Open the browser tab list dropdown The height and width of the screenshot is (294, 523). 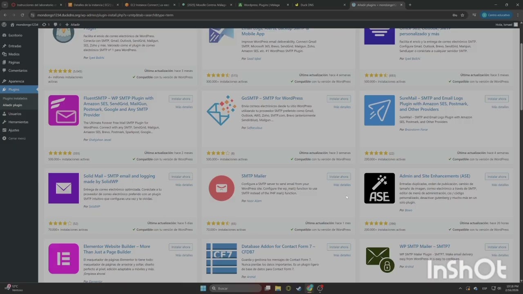[x=4, y=5]
